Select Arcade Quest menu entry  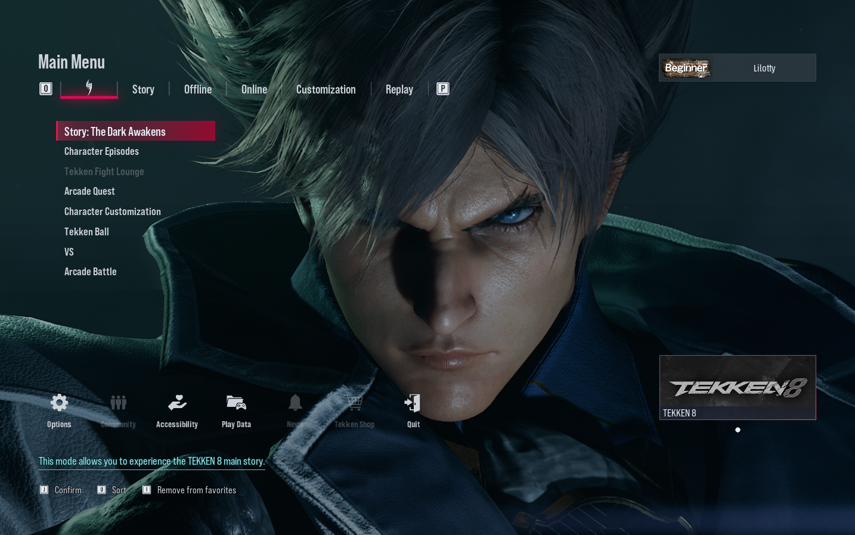tap(89, 191)
